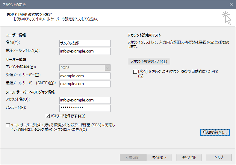This screenshot has height=165, width=236.
Task: Select the 電子メール アドレス input field
Action: [x=85, y=51]
